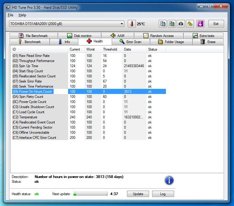This screenshot has width=234, height=206.
Task: Select the (C0) Unsafe Shutdown Count row
Action: pyautogui.click(x=89, y=107)
